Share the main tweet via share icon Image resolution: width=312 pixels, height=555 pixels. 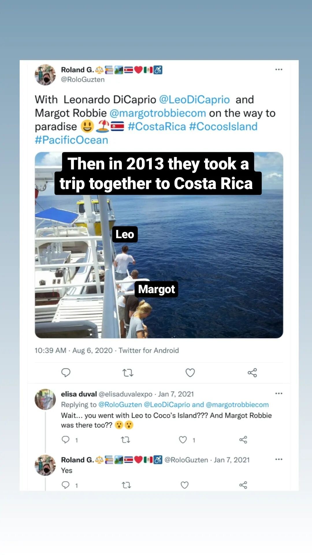pos(252,373)
